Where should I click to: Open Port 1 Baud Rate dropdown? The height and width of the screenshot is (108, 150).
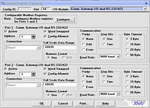coord(118,57)
